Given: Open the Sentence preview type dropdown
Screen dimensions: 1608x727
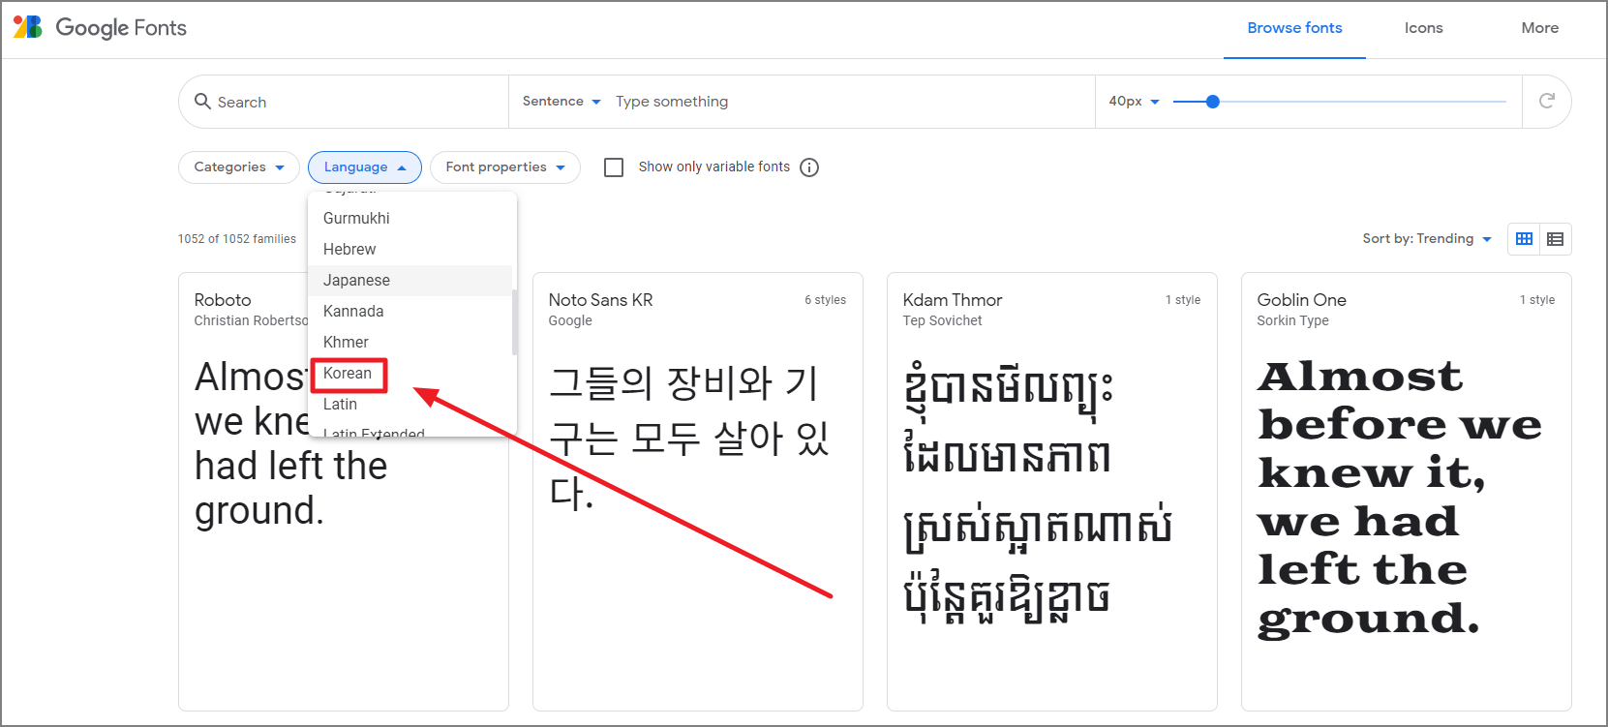Looking at the screenshot, I should coord(561,102).
